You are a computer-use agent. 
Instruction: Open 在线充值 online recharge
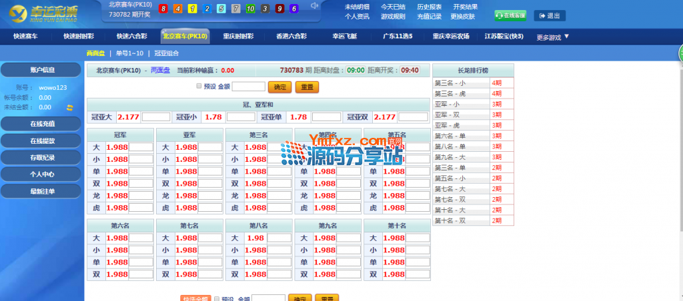pyautogui.click(x=42, y=123)
